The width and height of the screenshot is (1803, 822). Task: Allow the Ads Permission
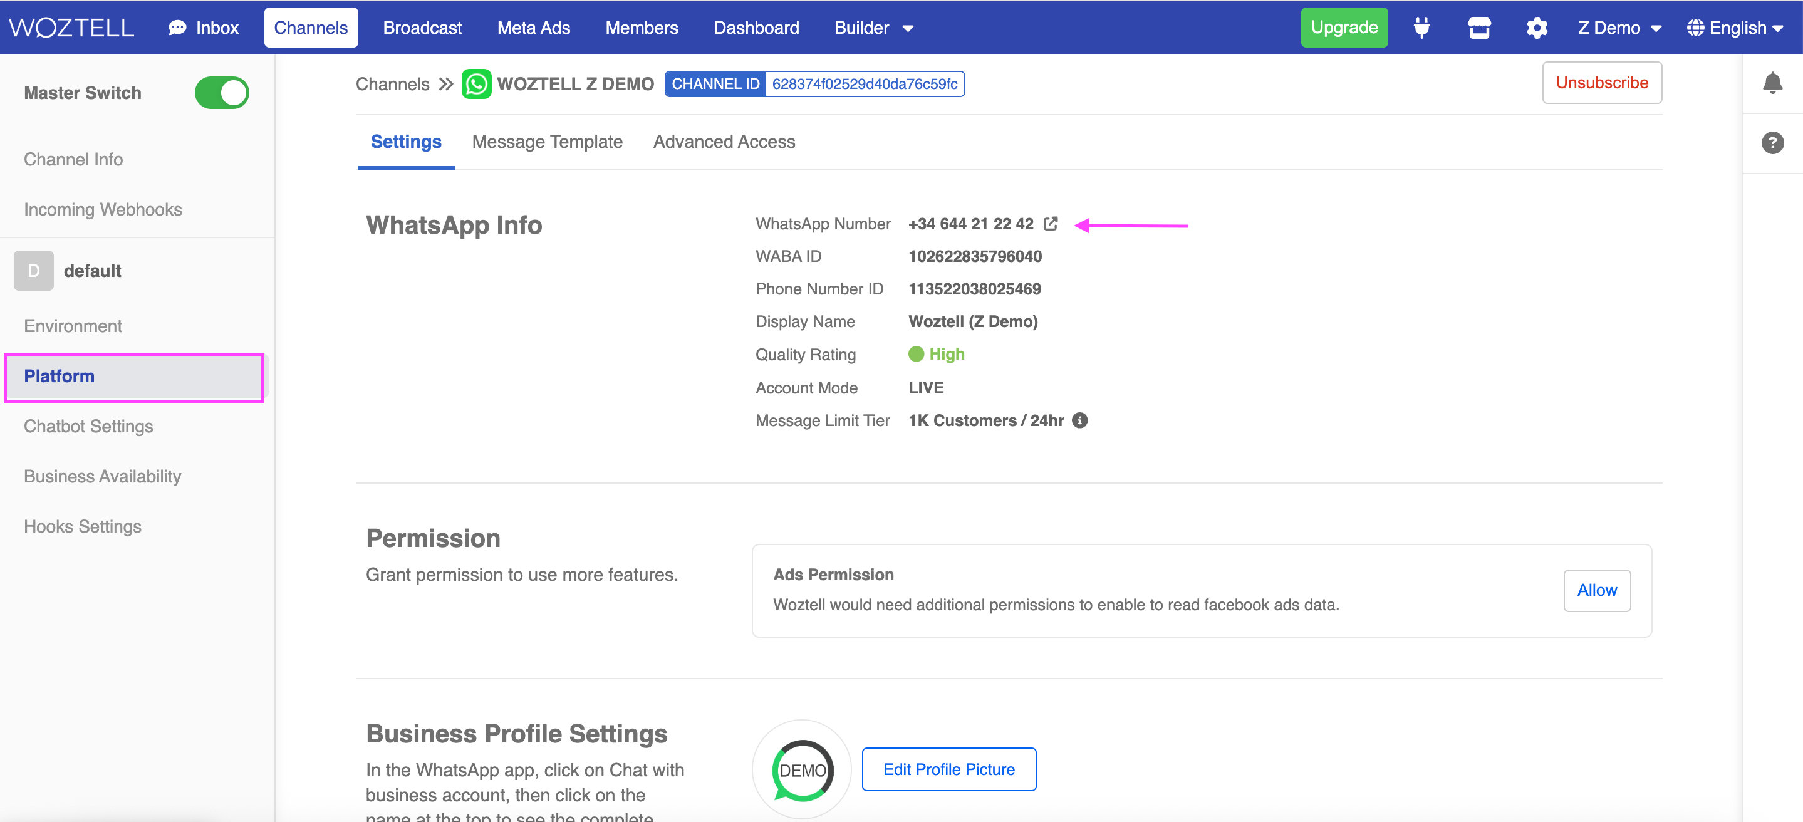1596,590
